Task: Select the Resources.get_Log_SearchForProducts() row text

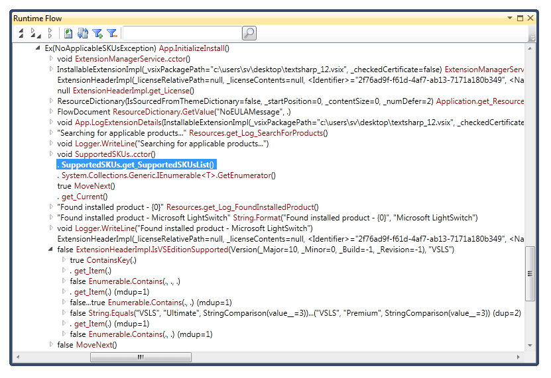Action: click(192, 133)
